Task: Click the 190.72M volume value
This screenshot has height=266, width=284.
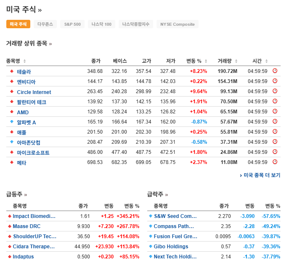Action: [227, 71]
